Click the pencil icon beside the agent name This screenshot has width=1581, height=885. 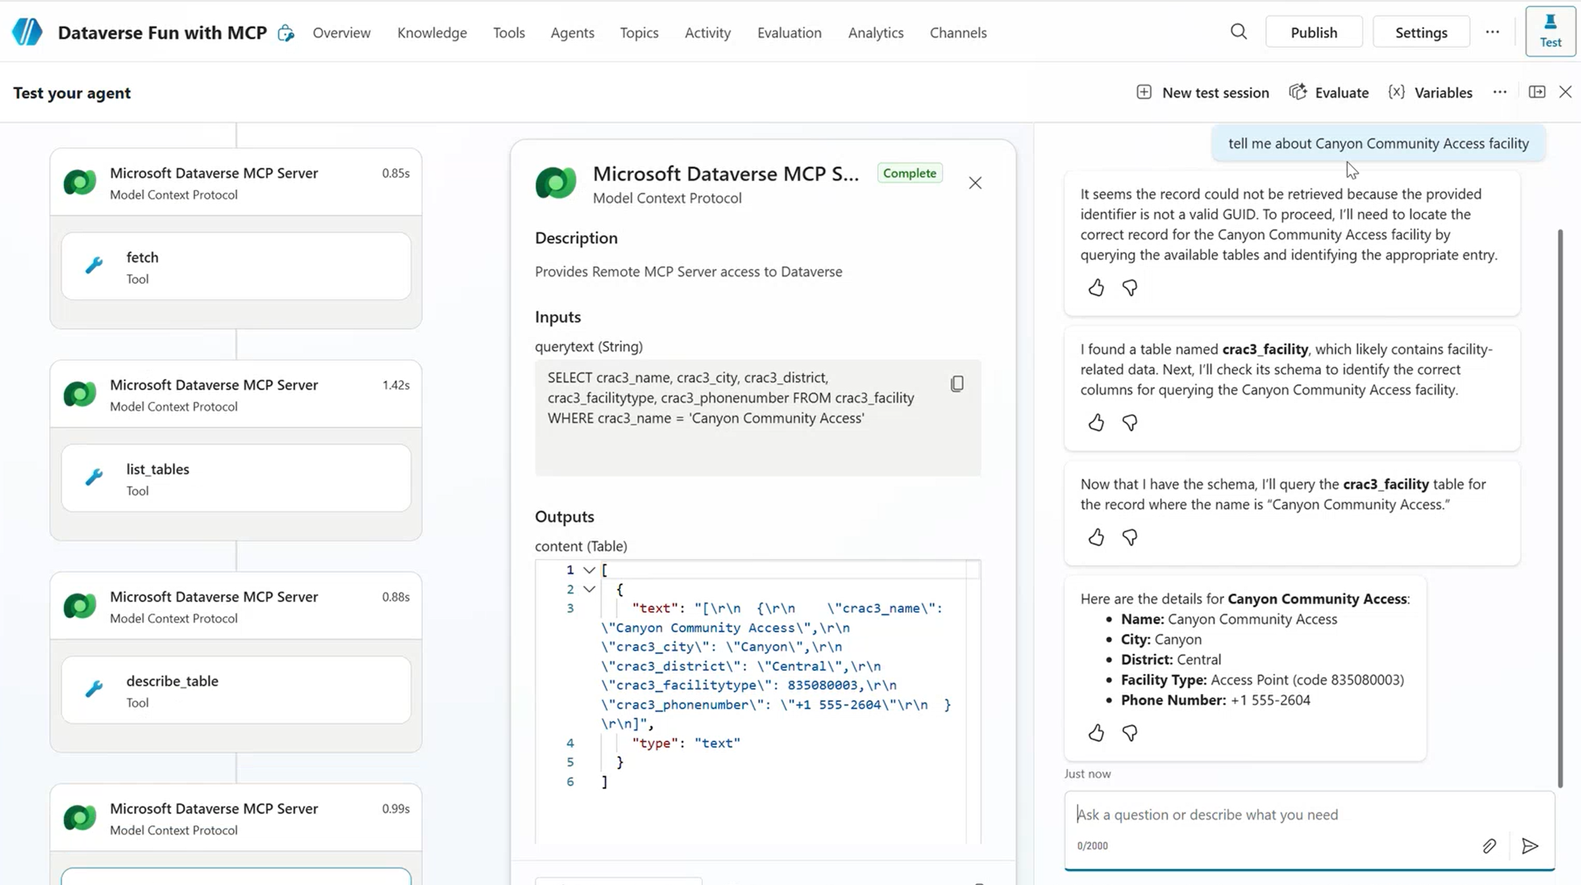[286, 33]
